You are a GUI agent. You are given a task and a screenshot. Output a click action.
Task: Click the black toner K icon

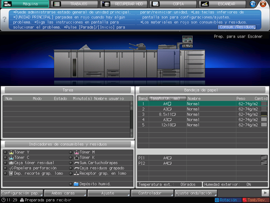[x=77, y=157]
